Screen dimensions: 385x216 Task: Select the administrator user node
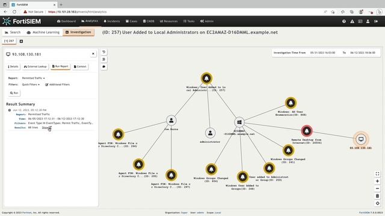210,133
